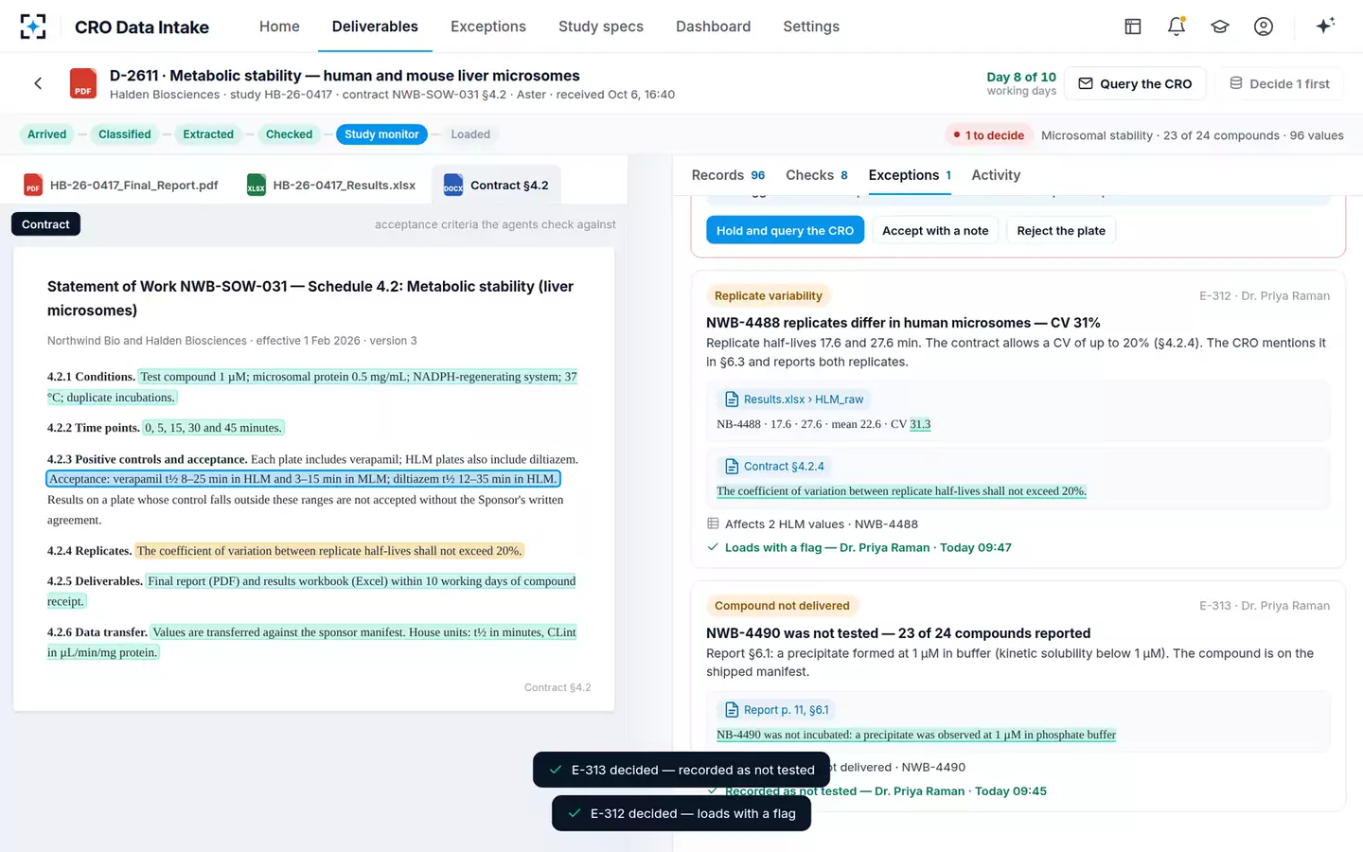Screen dimensions: 1363x852
Task: Click the 1 to decide badge
Action: click(988, 135)
